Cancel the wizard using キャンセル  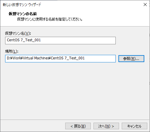(x=134, y=126)
